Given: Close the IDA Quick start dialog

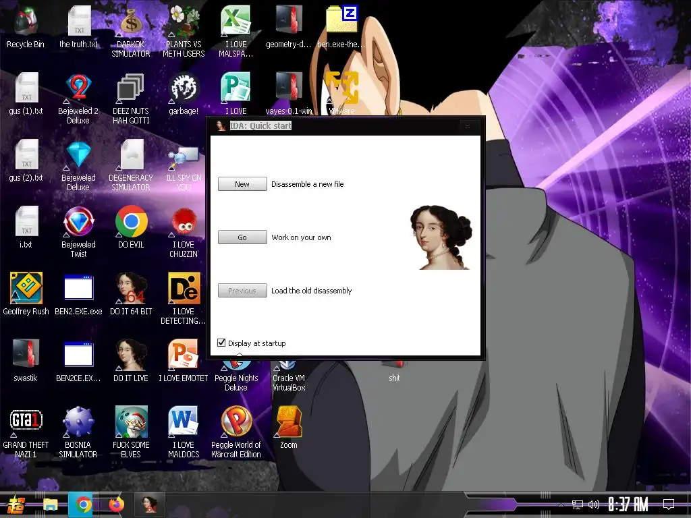Looking at the screenshot, I should [468, 126].
